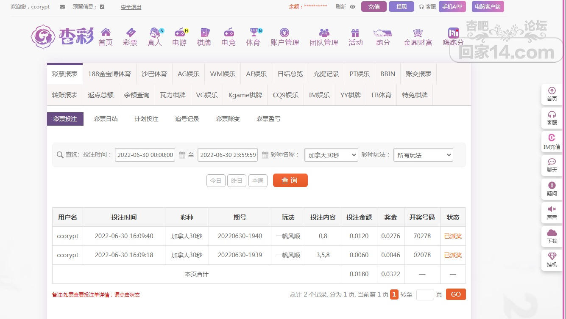The height and width of the screenshot is (319, 566).
Task: Click the page number input field
Action: tap(425, 294)
